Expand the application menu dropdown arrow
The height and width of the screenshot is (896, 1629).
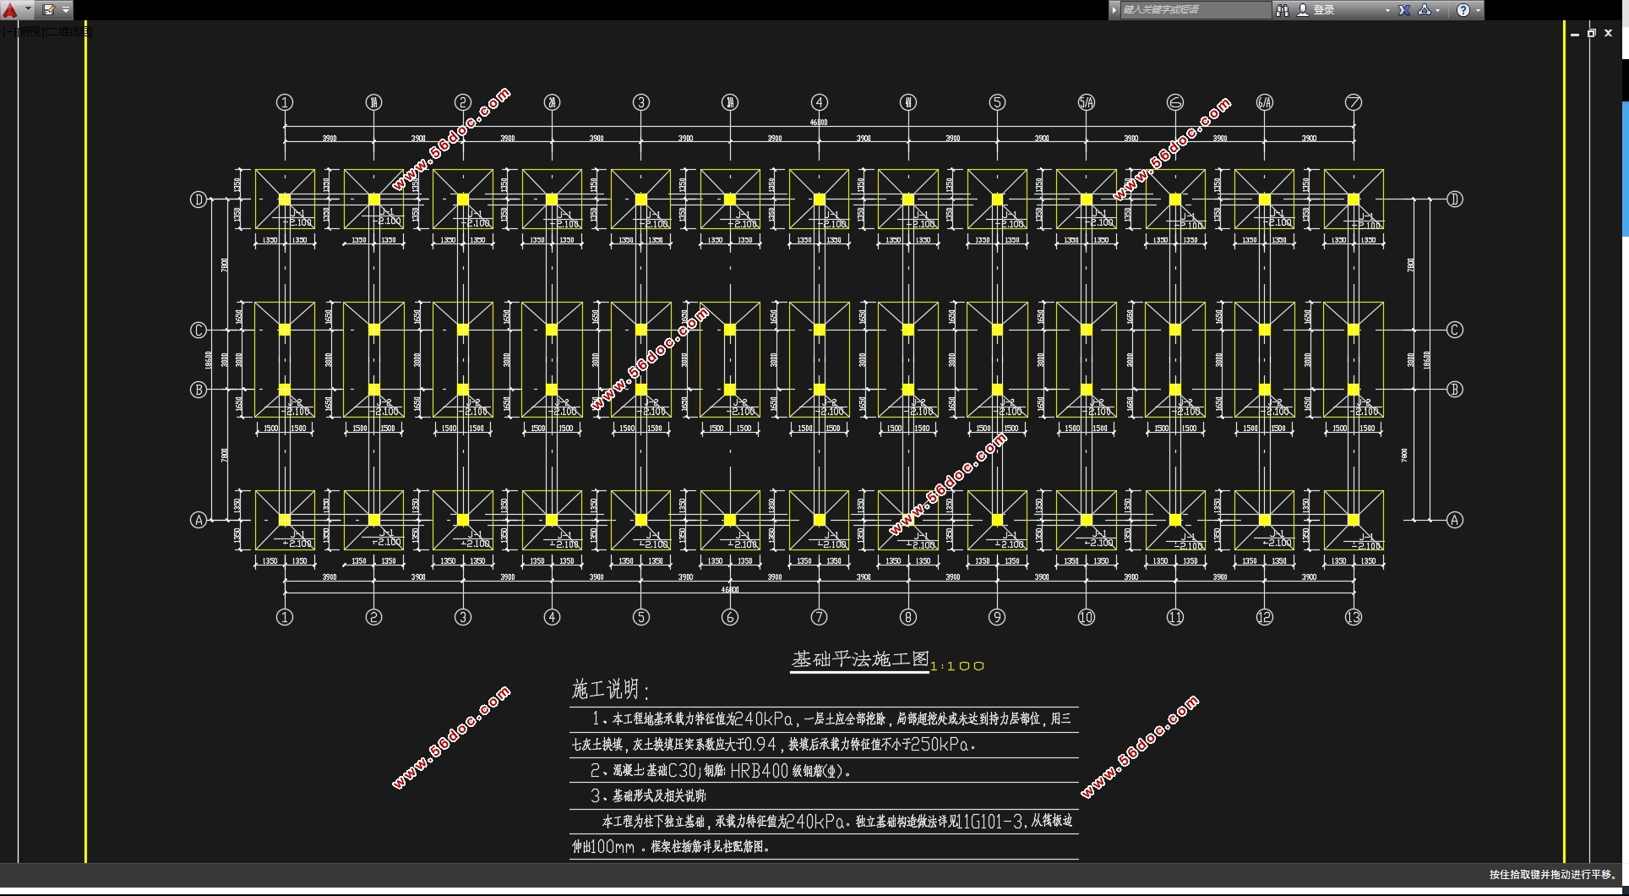pyautogui.click(x=28, y=10)
